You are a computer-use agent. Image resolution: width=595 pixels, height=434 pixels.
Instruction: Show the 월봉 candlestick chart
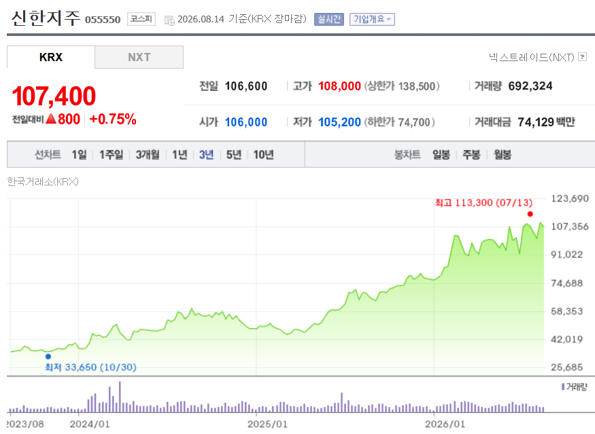(x=503, y=155)
